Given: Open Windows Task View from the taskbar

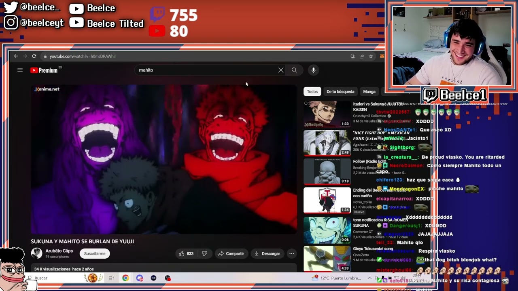Looking at the screenshot, I should coord(111,278).
